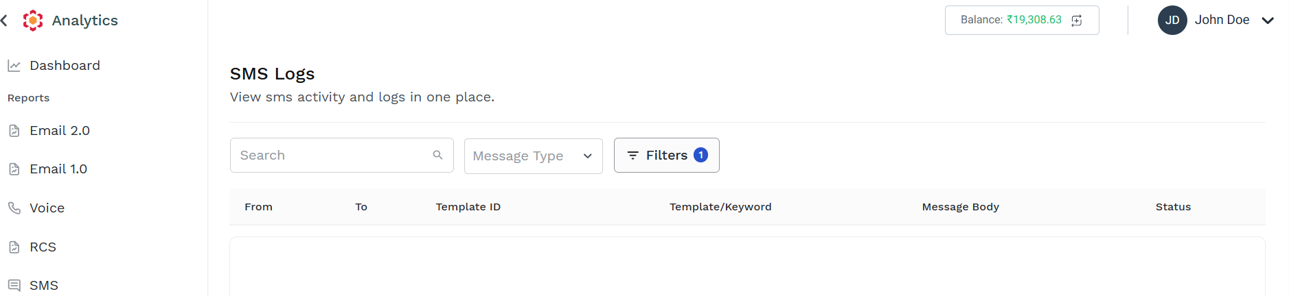The image size is (1289, 296).
Task: Click the Template ID column header
Action: [x=468, y=207]
